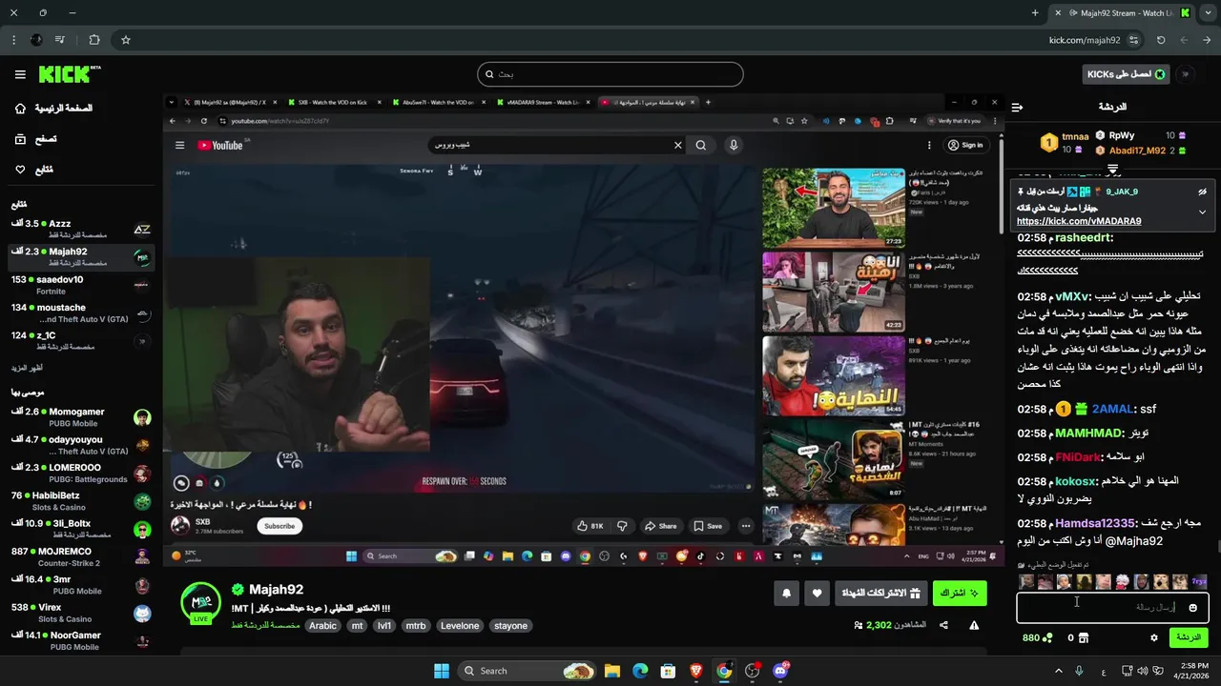Click Majah92 channel avatar
Image resolution: width=1221 pixels, height=686 pixels.
click(x=201, y=602)
